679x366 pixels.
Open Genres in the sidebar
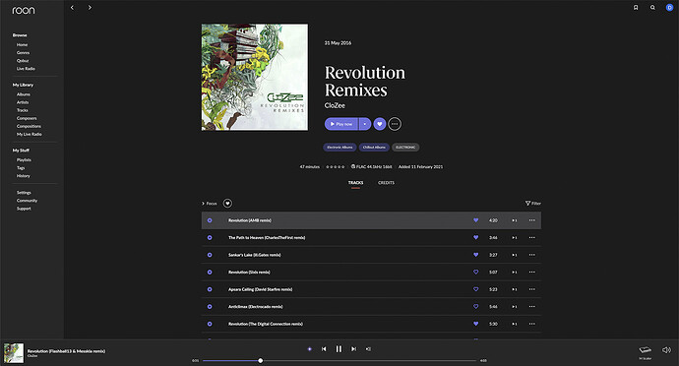(x=23, y=53)
